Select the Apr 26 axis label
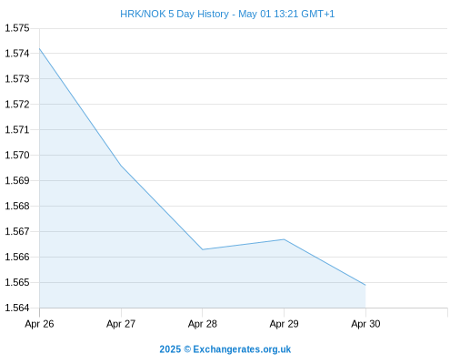Screen dimensions: 450x364 pyautogui.click(x=39, y=324)
